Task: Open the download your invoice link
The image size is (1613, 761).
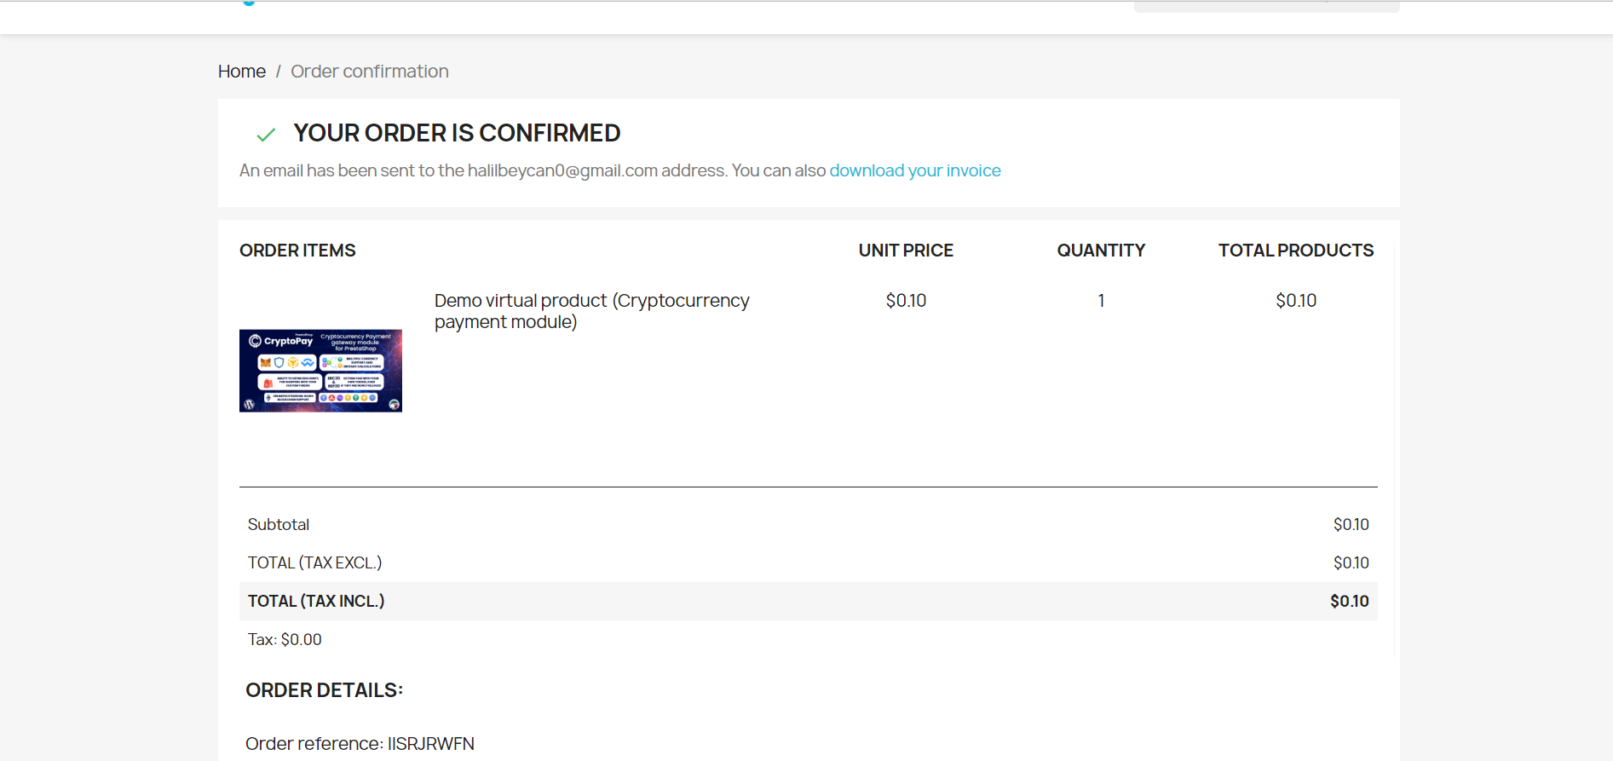Action: click(x=914, y=170)
